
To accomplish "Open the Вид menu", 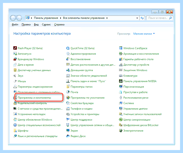I will [36, 24].
